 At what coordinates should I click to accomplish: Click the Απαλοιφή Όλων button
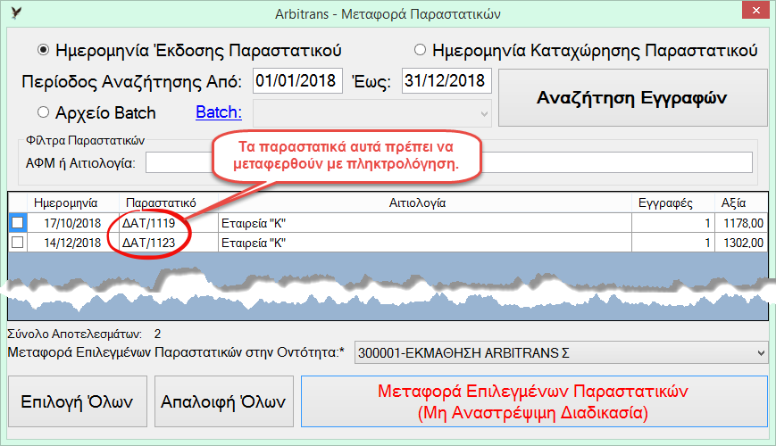click(x=224, y=401)
